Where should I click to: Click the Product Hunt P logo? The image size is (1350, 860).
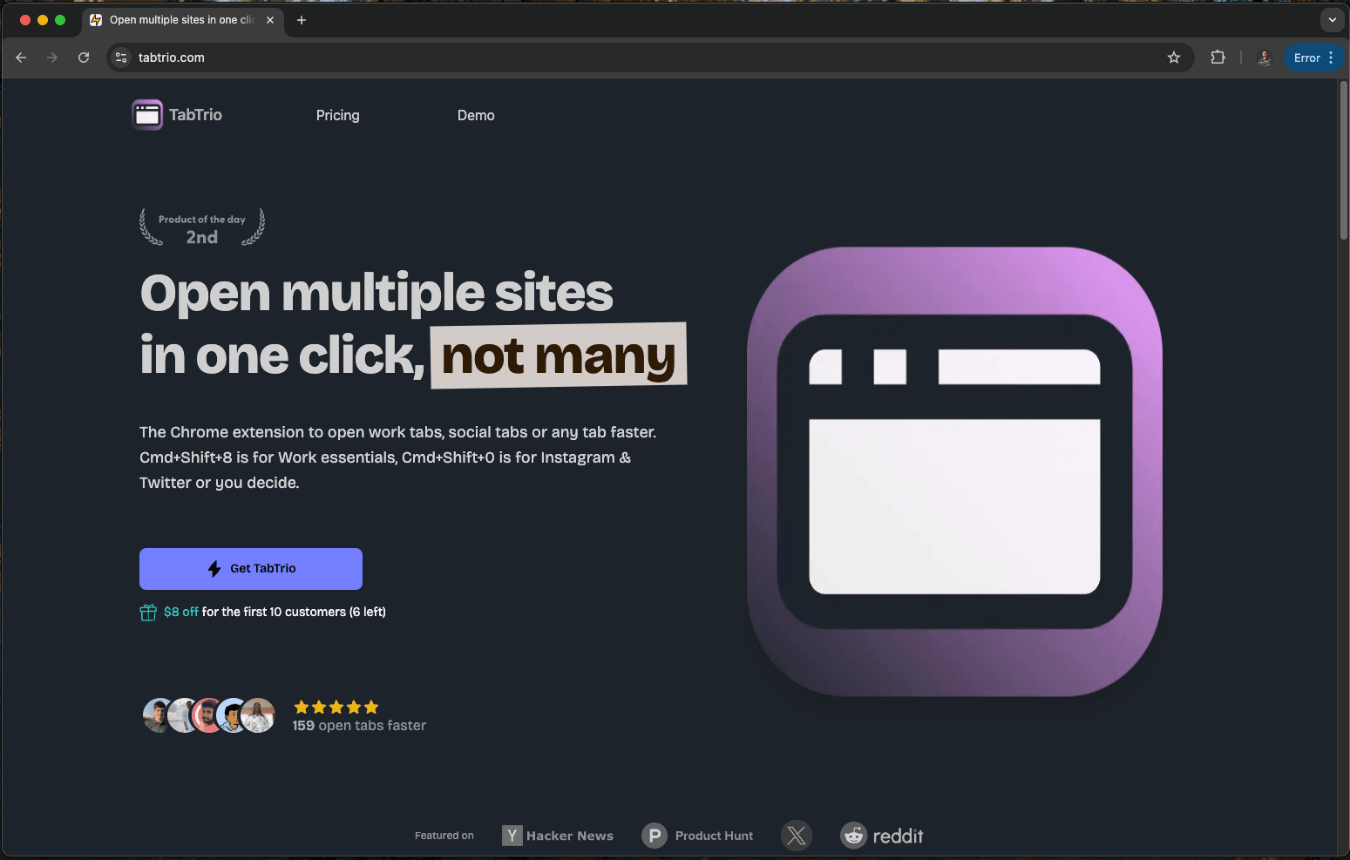tap(655, 836)
